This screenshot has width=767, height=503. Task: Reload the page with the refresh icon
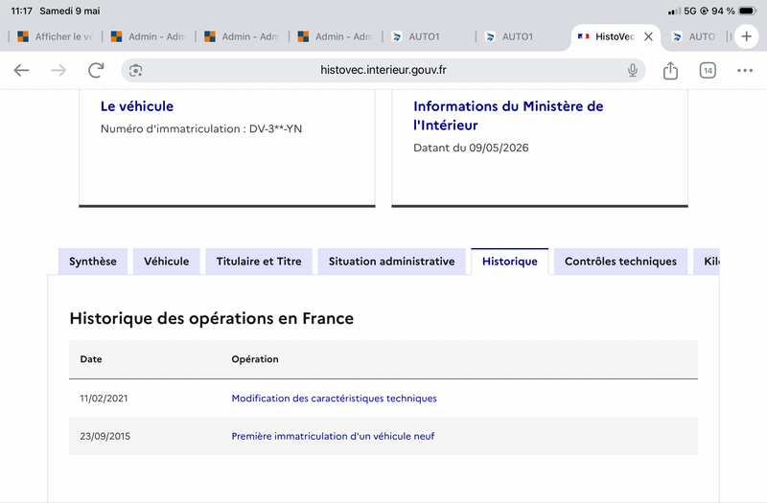[x=97, y=70]
